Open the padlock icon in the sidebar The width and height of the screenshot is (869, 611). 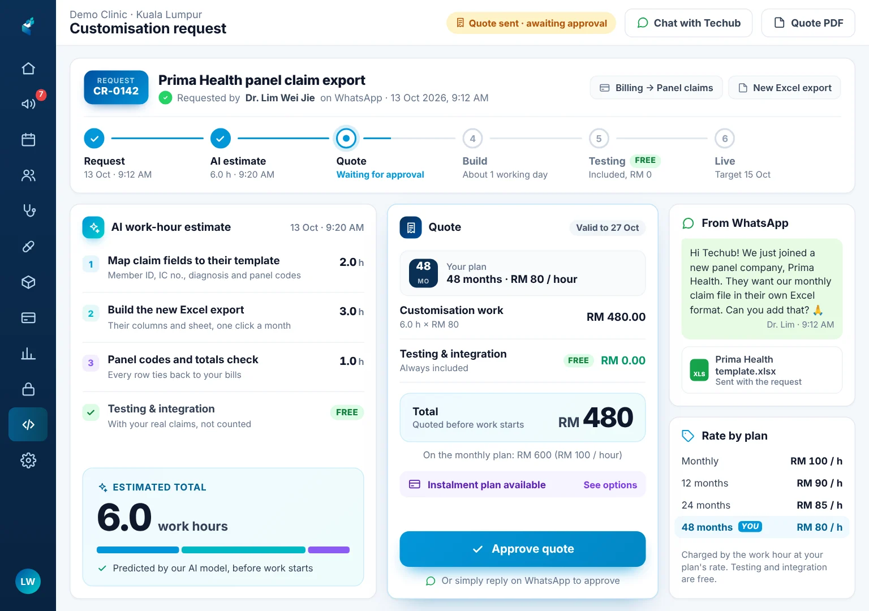pos(28,389)
